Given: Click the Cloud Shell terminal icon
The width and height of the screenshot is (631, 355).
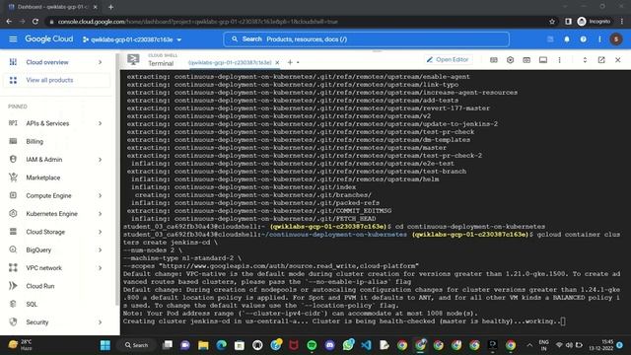Looking at the screenshot, I should pyautogui.click(x=133, y=59).
